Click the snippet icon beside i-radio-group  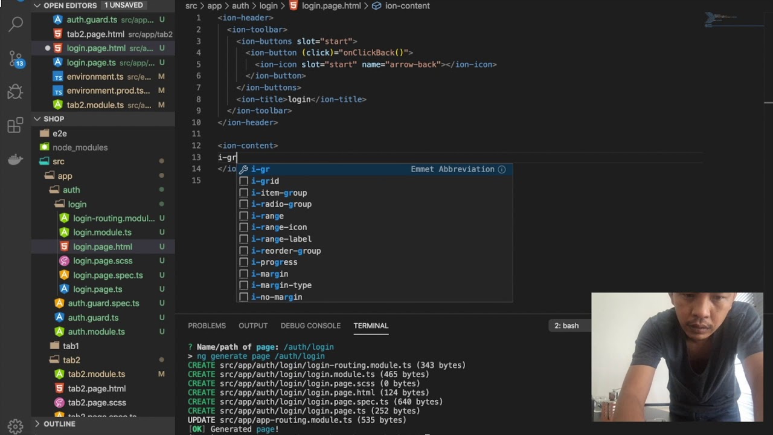[243, 204]
